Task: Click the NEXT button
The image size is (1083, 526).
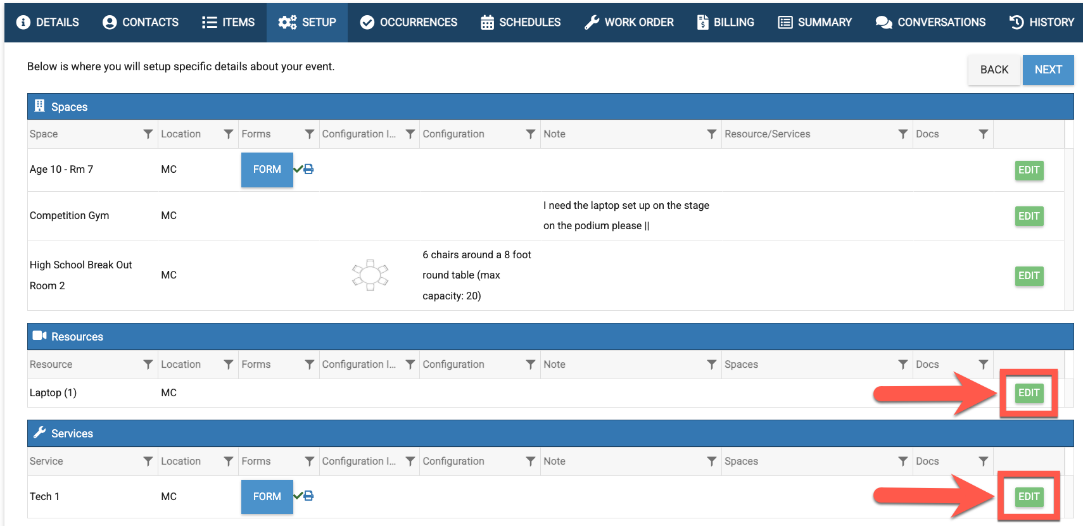Action: (1048, 70)
